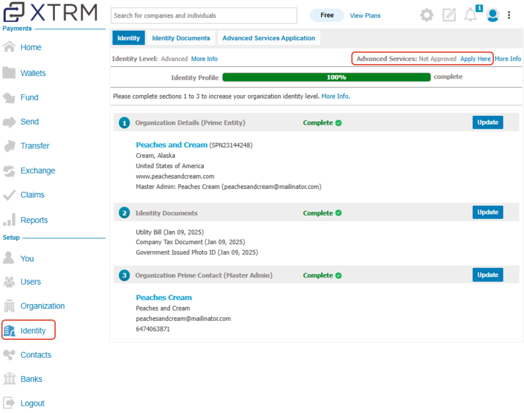The image size is (524, 413).
Task: Click green check next to Identity Documents
Action: coord(338,213)
